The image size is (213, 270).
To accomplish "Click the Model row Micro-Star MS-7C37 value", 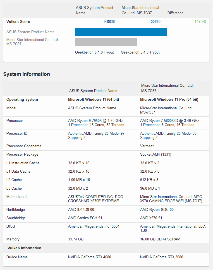I will [166, 110].
